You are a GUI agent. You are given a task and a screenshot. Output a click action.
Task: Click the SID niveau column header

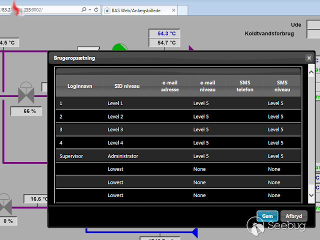(127, 86)
